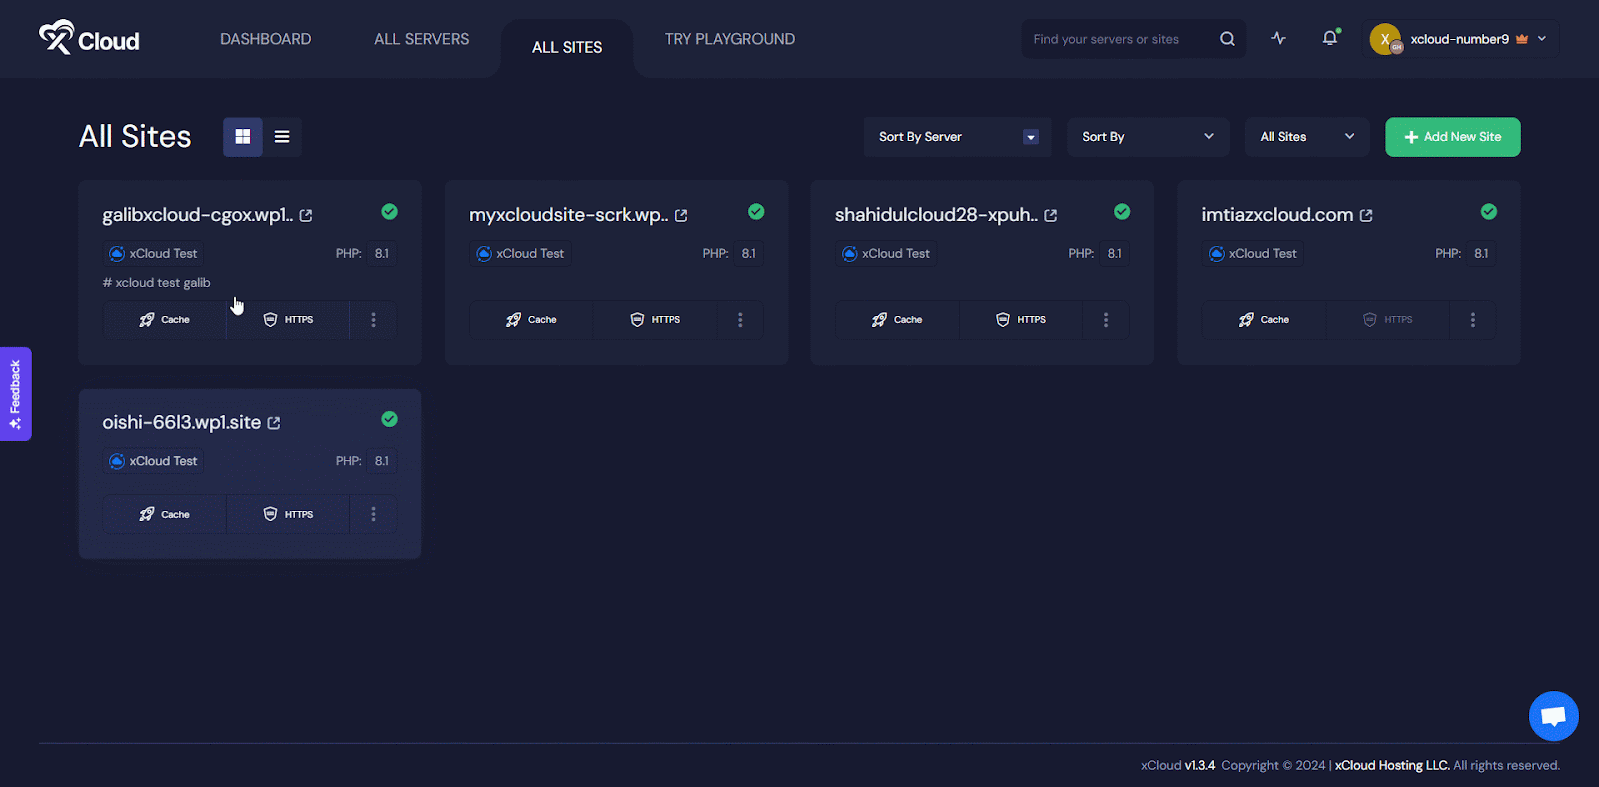The image size is (1599, 787).
Task: Open the live chat bubble
Action: 1553,716
